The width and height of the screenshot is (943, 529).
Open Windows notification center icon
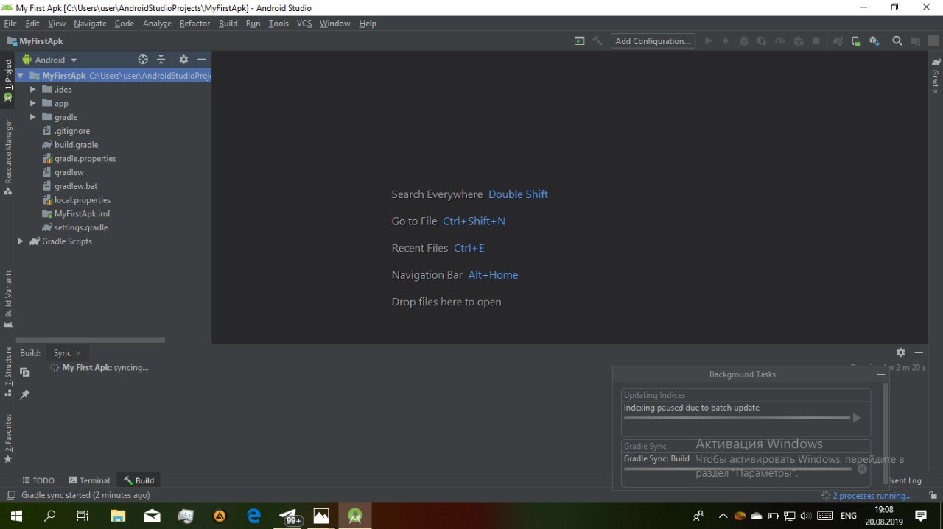[921, 516]
